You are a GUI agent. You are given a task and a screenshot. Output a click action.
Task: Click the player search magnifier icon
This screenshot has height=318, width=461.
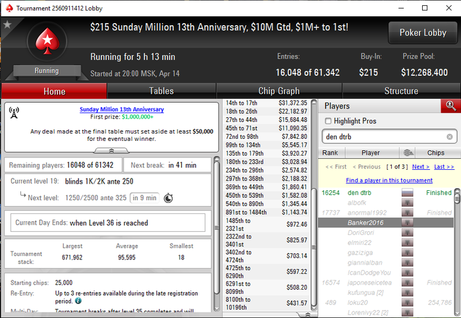point(450,106)
